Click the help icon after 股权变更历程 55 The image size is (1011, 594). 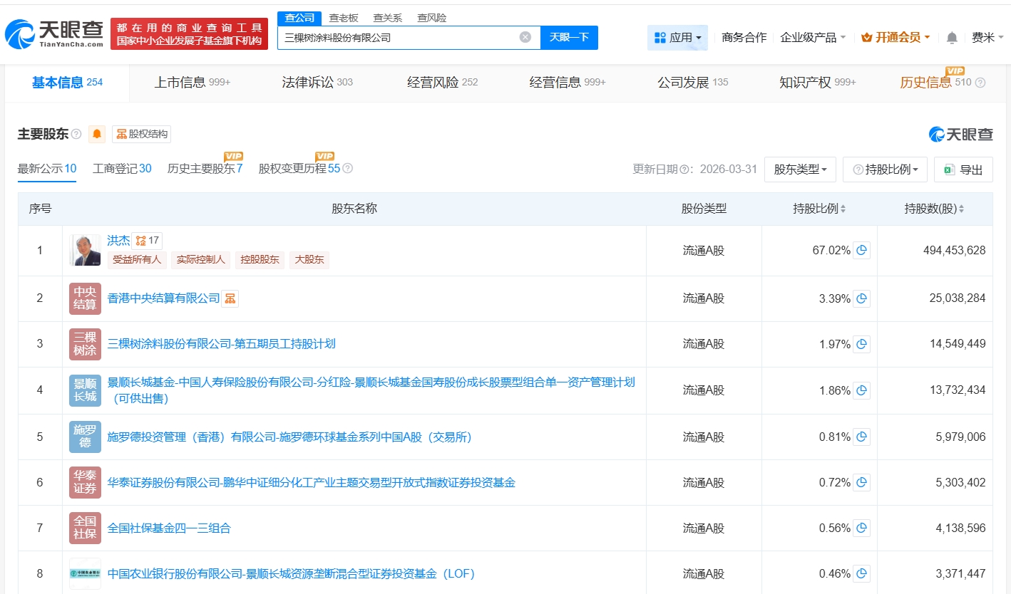pyautogui.click(x=348, y=169)
